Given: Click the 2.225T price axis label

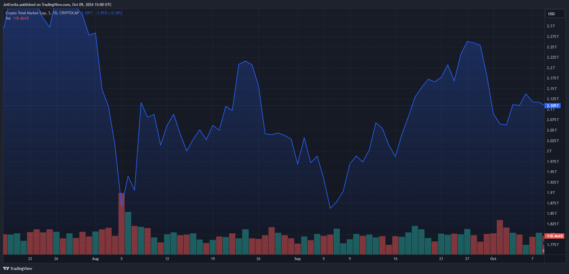Looking at the screenshot, I should [553, 57].
